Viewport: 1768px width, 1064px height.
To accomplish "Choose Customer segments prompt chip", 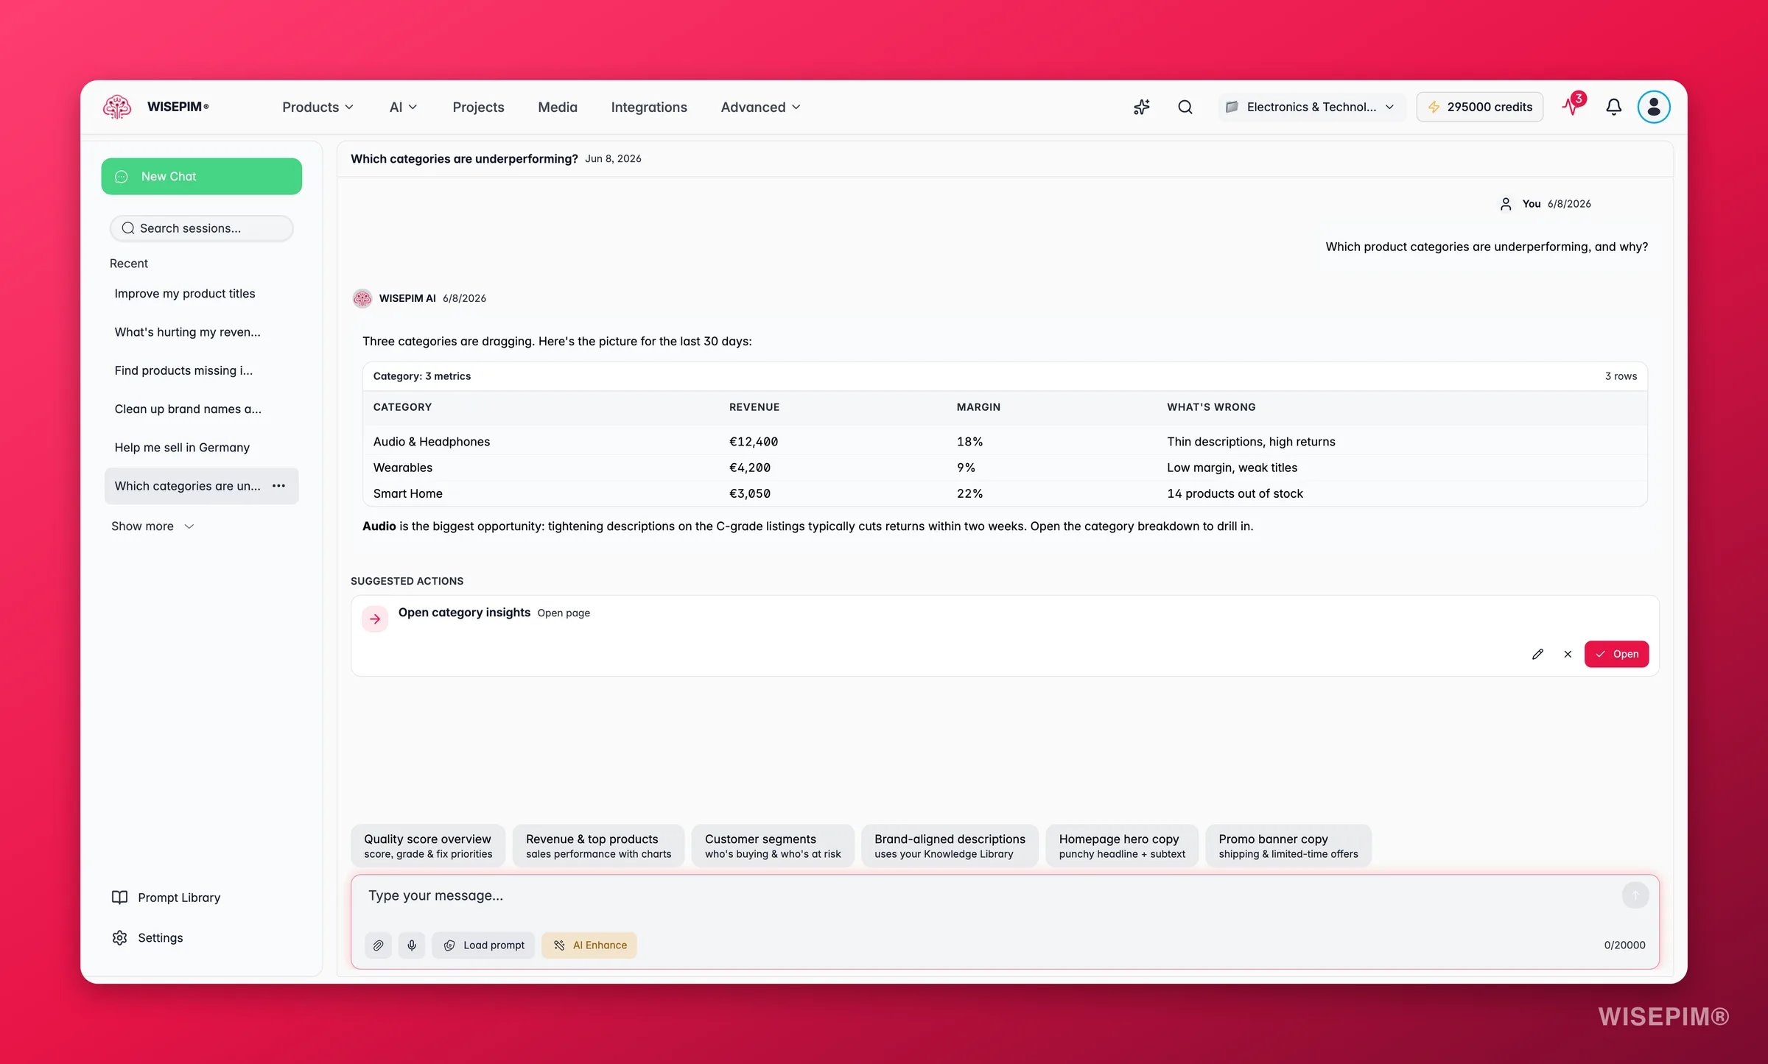I will (x=772, y=845).
